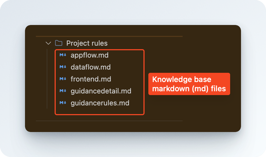The height and width of the screenshot is (157, 266).
Task: Open the appflow.md file
Action: (x=90, y=55)
